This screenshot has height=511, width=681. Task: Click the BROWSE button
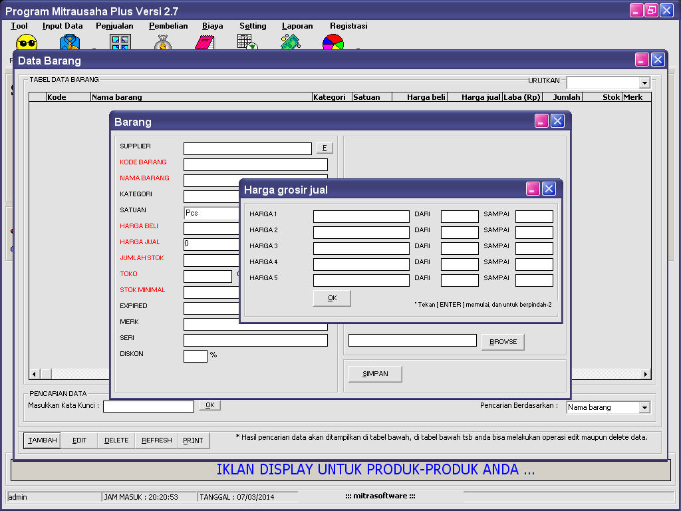tap(503, 342)
